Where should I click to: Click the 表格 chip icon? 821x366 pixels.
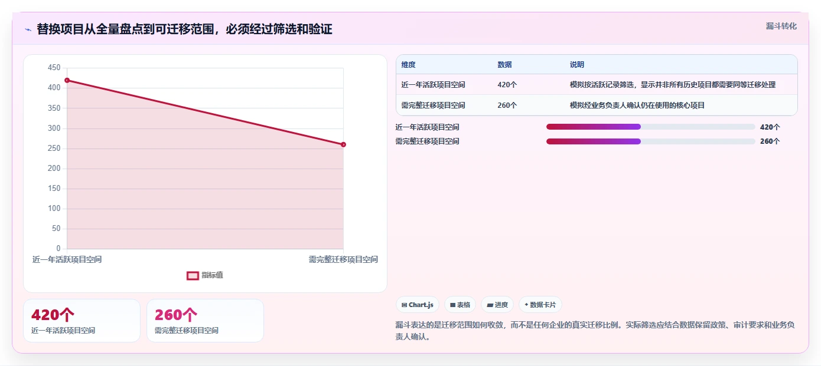pyautogui.click(x=452, y=305)
